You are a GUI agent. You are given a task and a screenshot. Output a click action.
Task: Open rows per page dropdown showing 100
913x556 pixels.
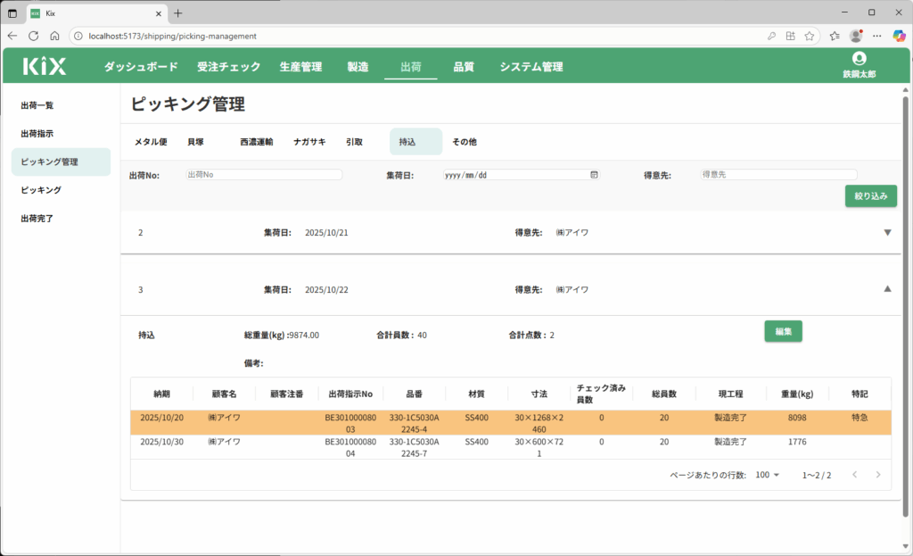click(768, 475)
